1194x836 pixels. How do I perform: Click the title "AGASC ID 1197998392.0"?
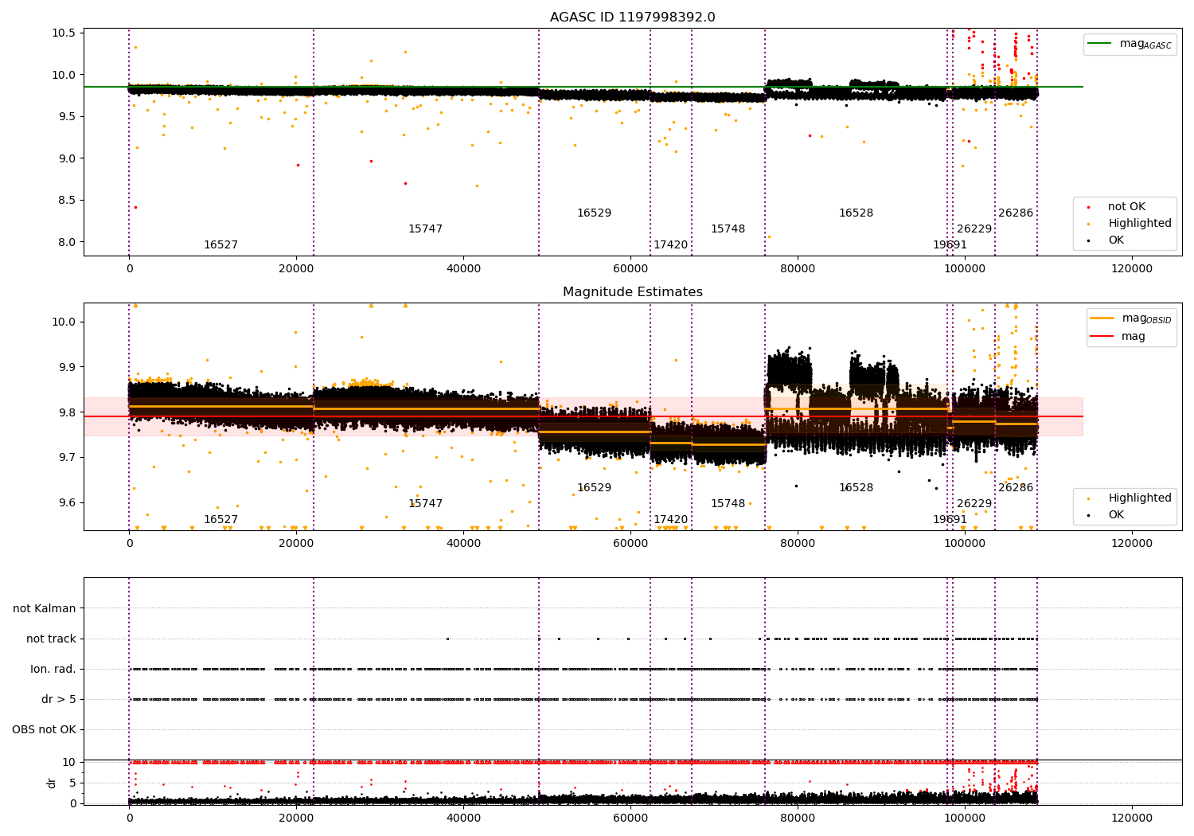632,18
